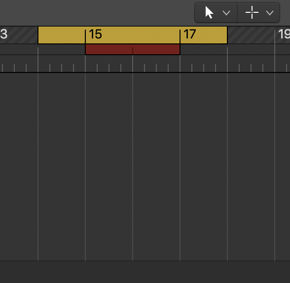The width and height of the screenshot is (290, 283).
Task: Select the Marquee crosshair tool icon
Action: (x=252, y=12)
